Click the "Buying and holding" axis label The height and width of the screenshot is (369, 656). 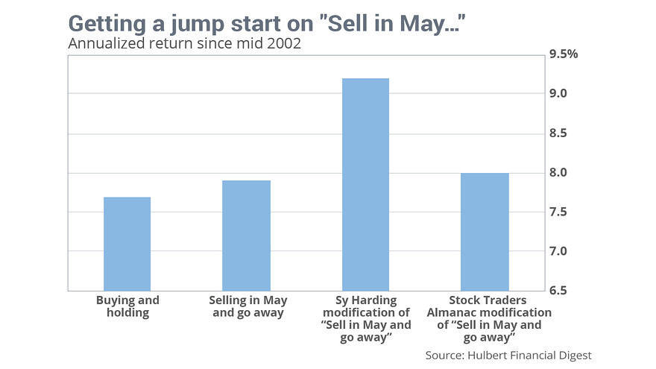pyautogui.click(x=127, y=306)
